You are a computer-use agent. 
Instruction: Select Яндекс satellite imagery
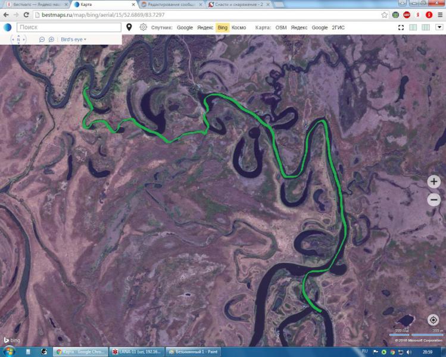point(205,27)
